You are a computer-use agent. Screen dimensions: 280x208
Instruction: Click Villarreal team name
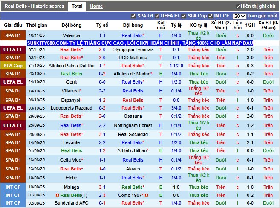tap(72, 91)
